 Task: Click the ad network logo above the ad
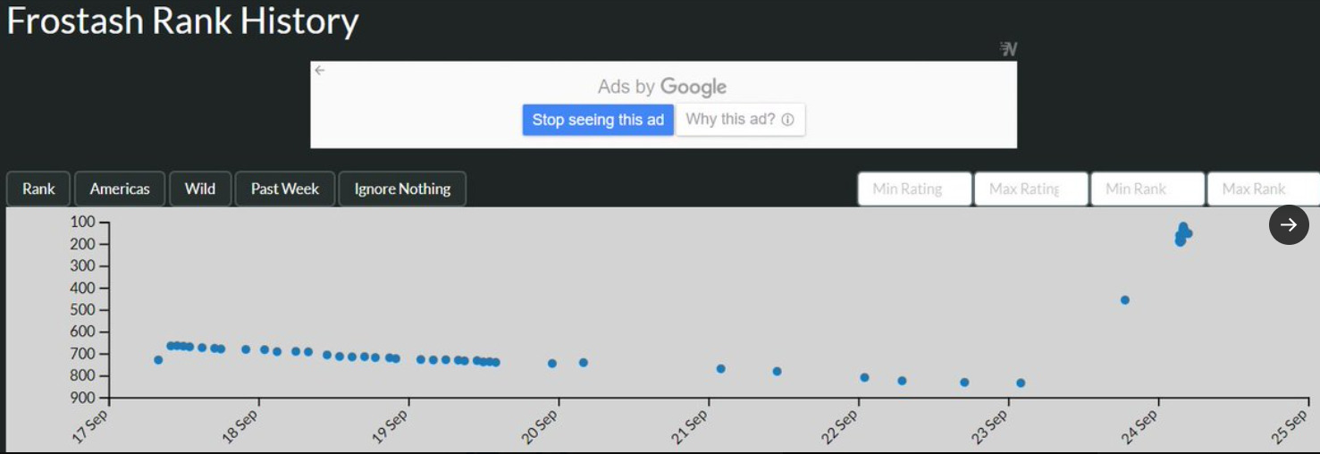(x=1009, y=49)
